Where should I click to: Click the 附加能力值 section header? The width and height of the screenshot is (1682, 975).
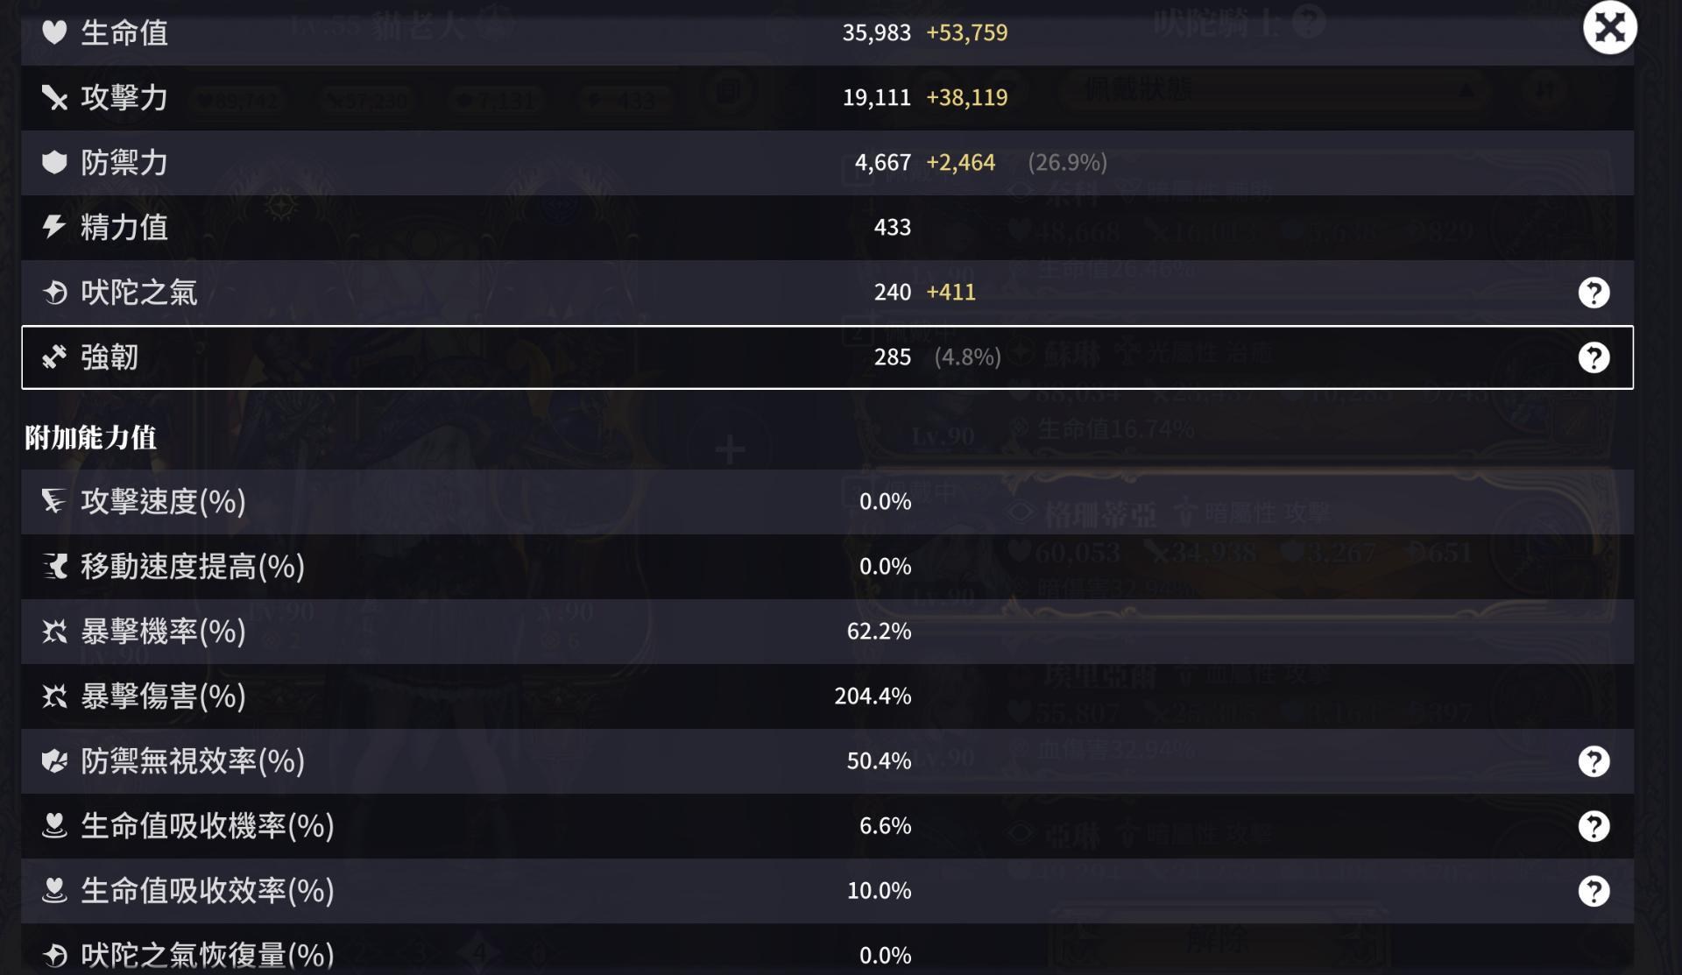90,437
